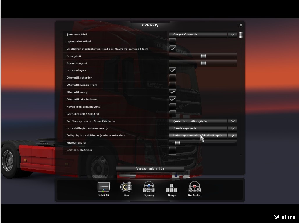Viewport: 299px width, 223px height.
Task: Expand Gelişmiş hız sabitleme dropdown arrow
Action: pos(233,135)
